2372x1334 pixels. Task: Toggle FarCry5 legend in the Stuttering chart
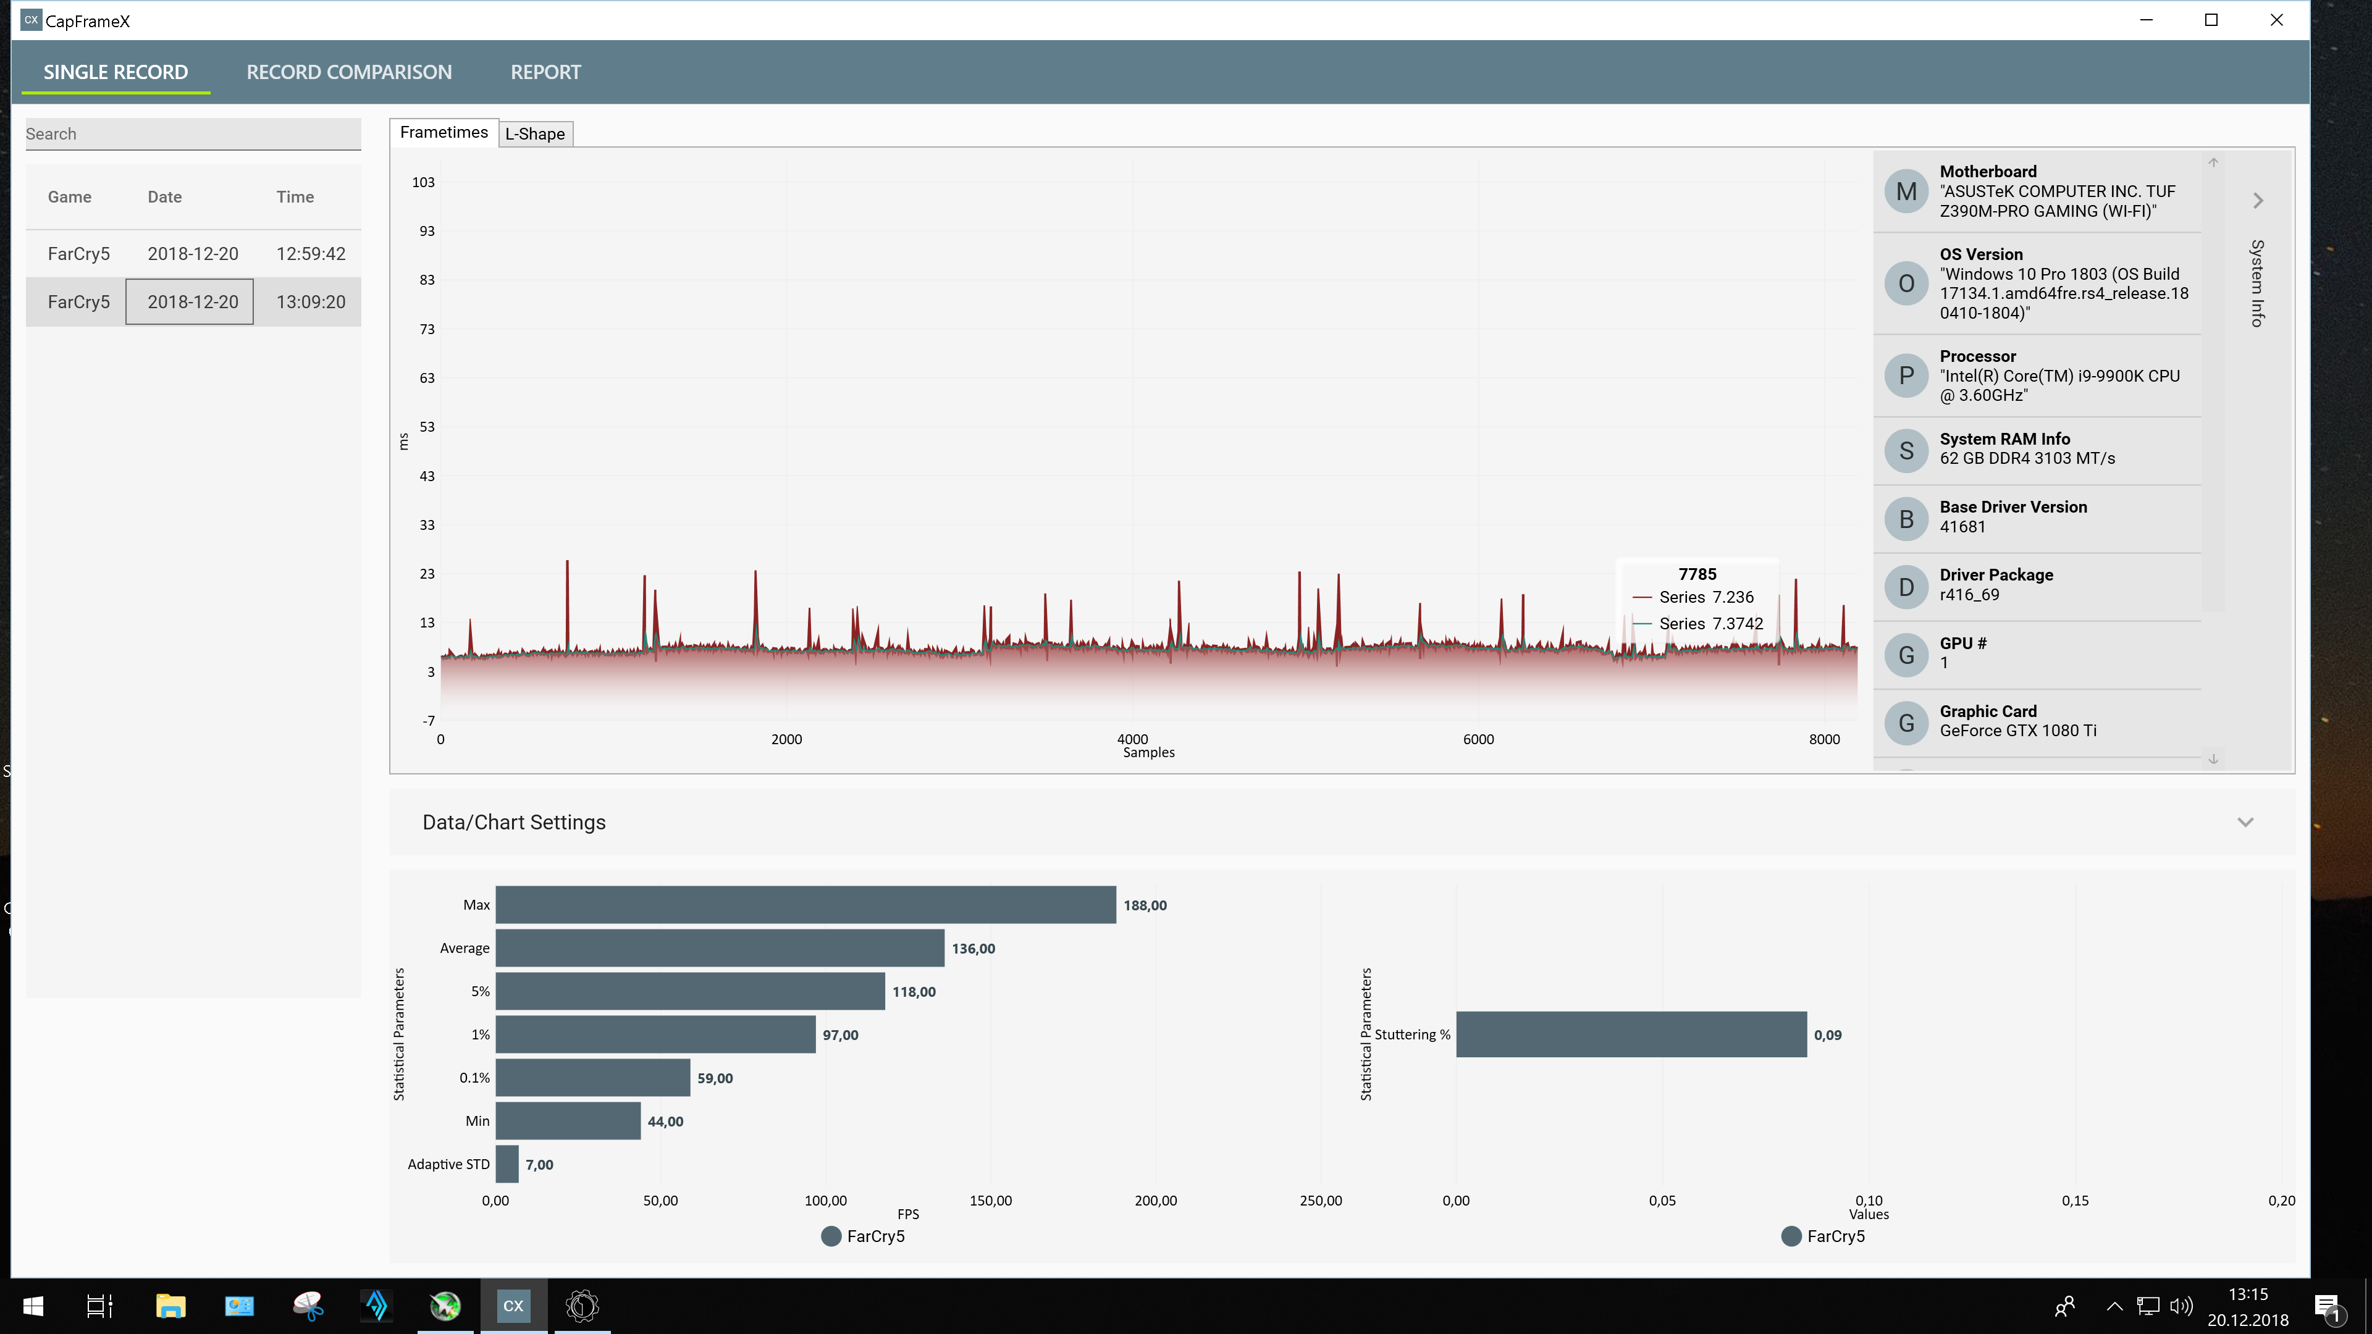pyautogui.click(x=1823, y=1236)
